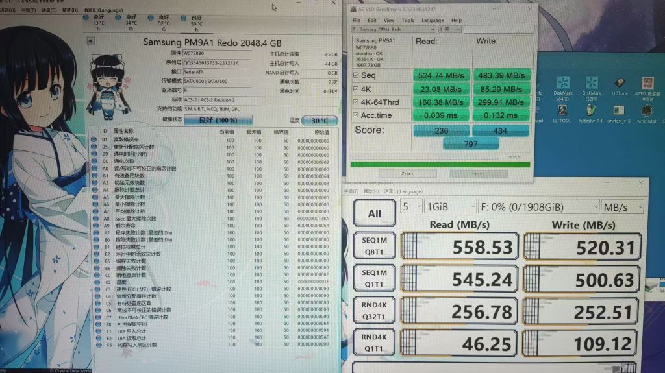665x373 pixels.
Task: Toggle the 4K test checkbox
Action: tap(356, 89)
